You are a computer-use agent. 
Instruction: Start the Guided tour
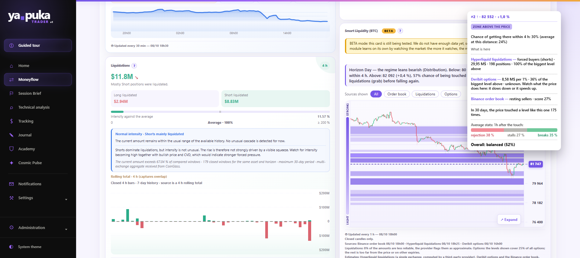(38, 46)
